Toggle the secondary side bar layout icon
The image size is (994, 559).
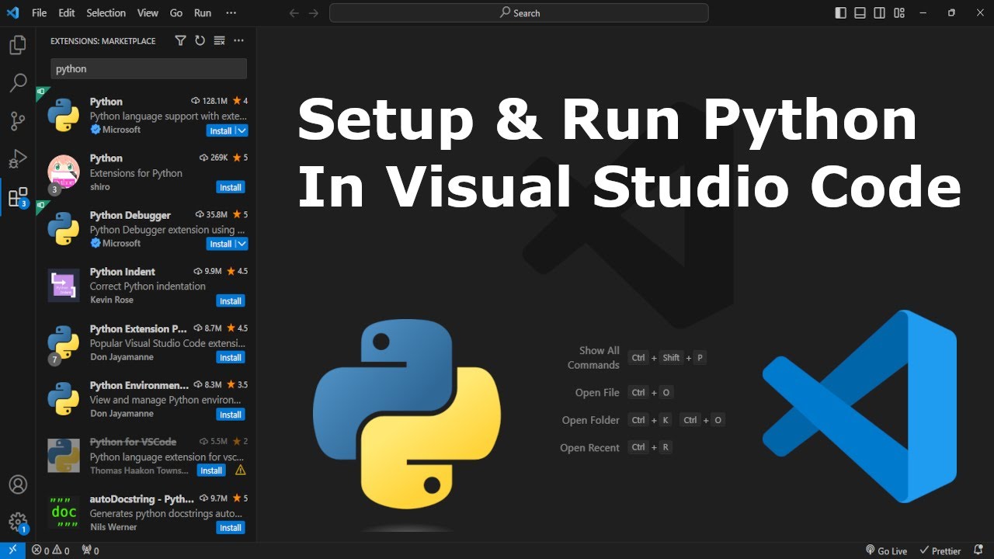tap(880, 12)
